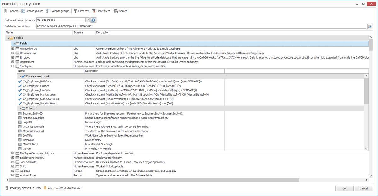
Task: Expand the JobCandidate table row
Action: coord(13,162)
